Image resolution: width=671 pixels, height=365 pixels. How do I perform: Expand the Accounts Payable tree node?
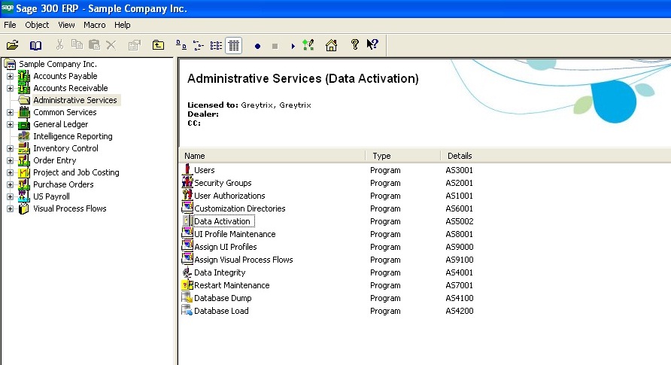coord(10,76)
